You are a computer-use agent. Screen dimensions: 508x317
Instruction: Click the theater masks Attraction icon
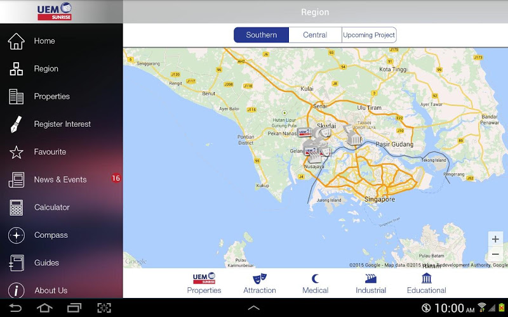point(260,278)
